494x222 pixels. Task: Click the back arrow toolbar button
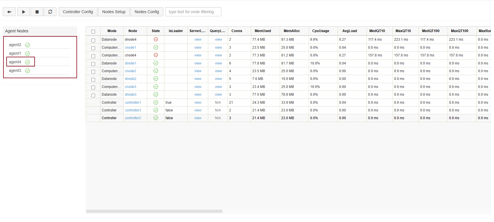(9, 12)
